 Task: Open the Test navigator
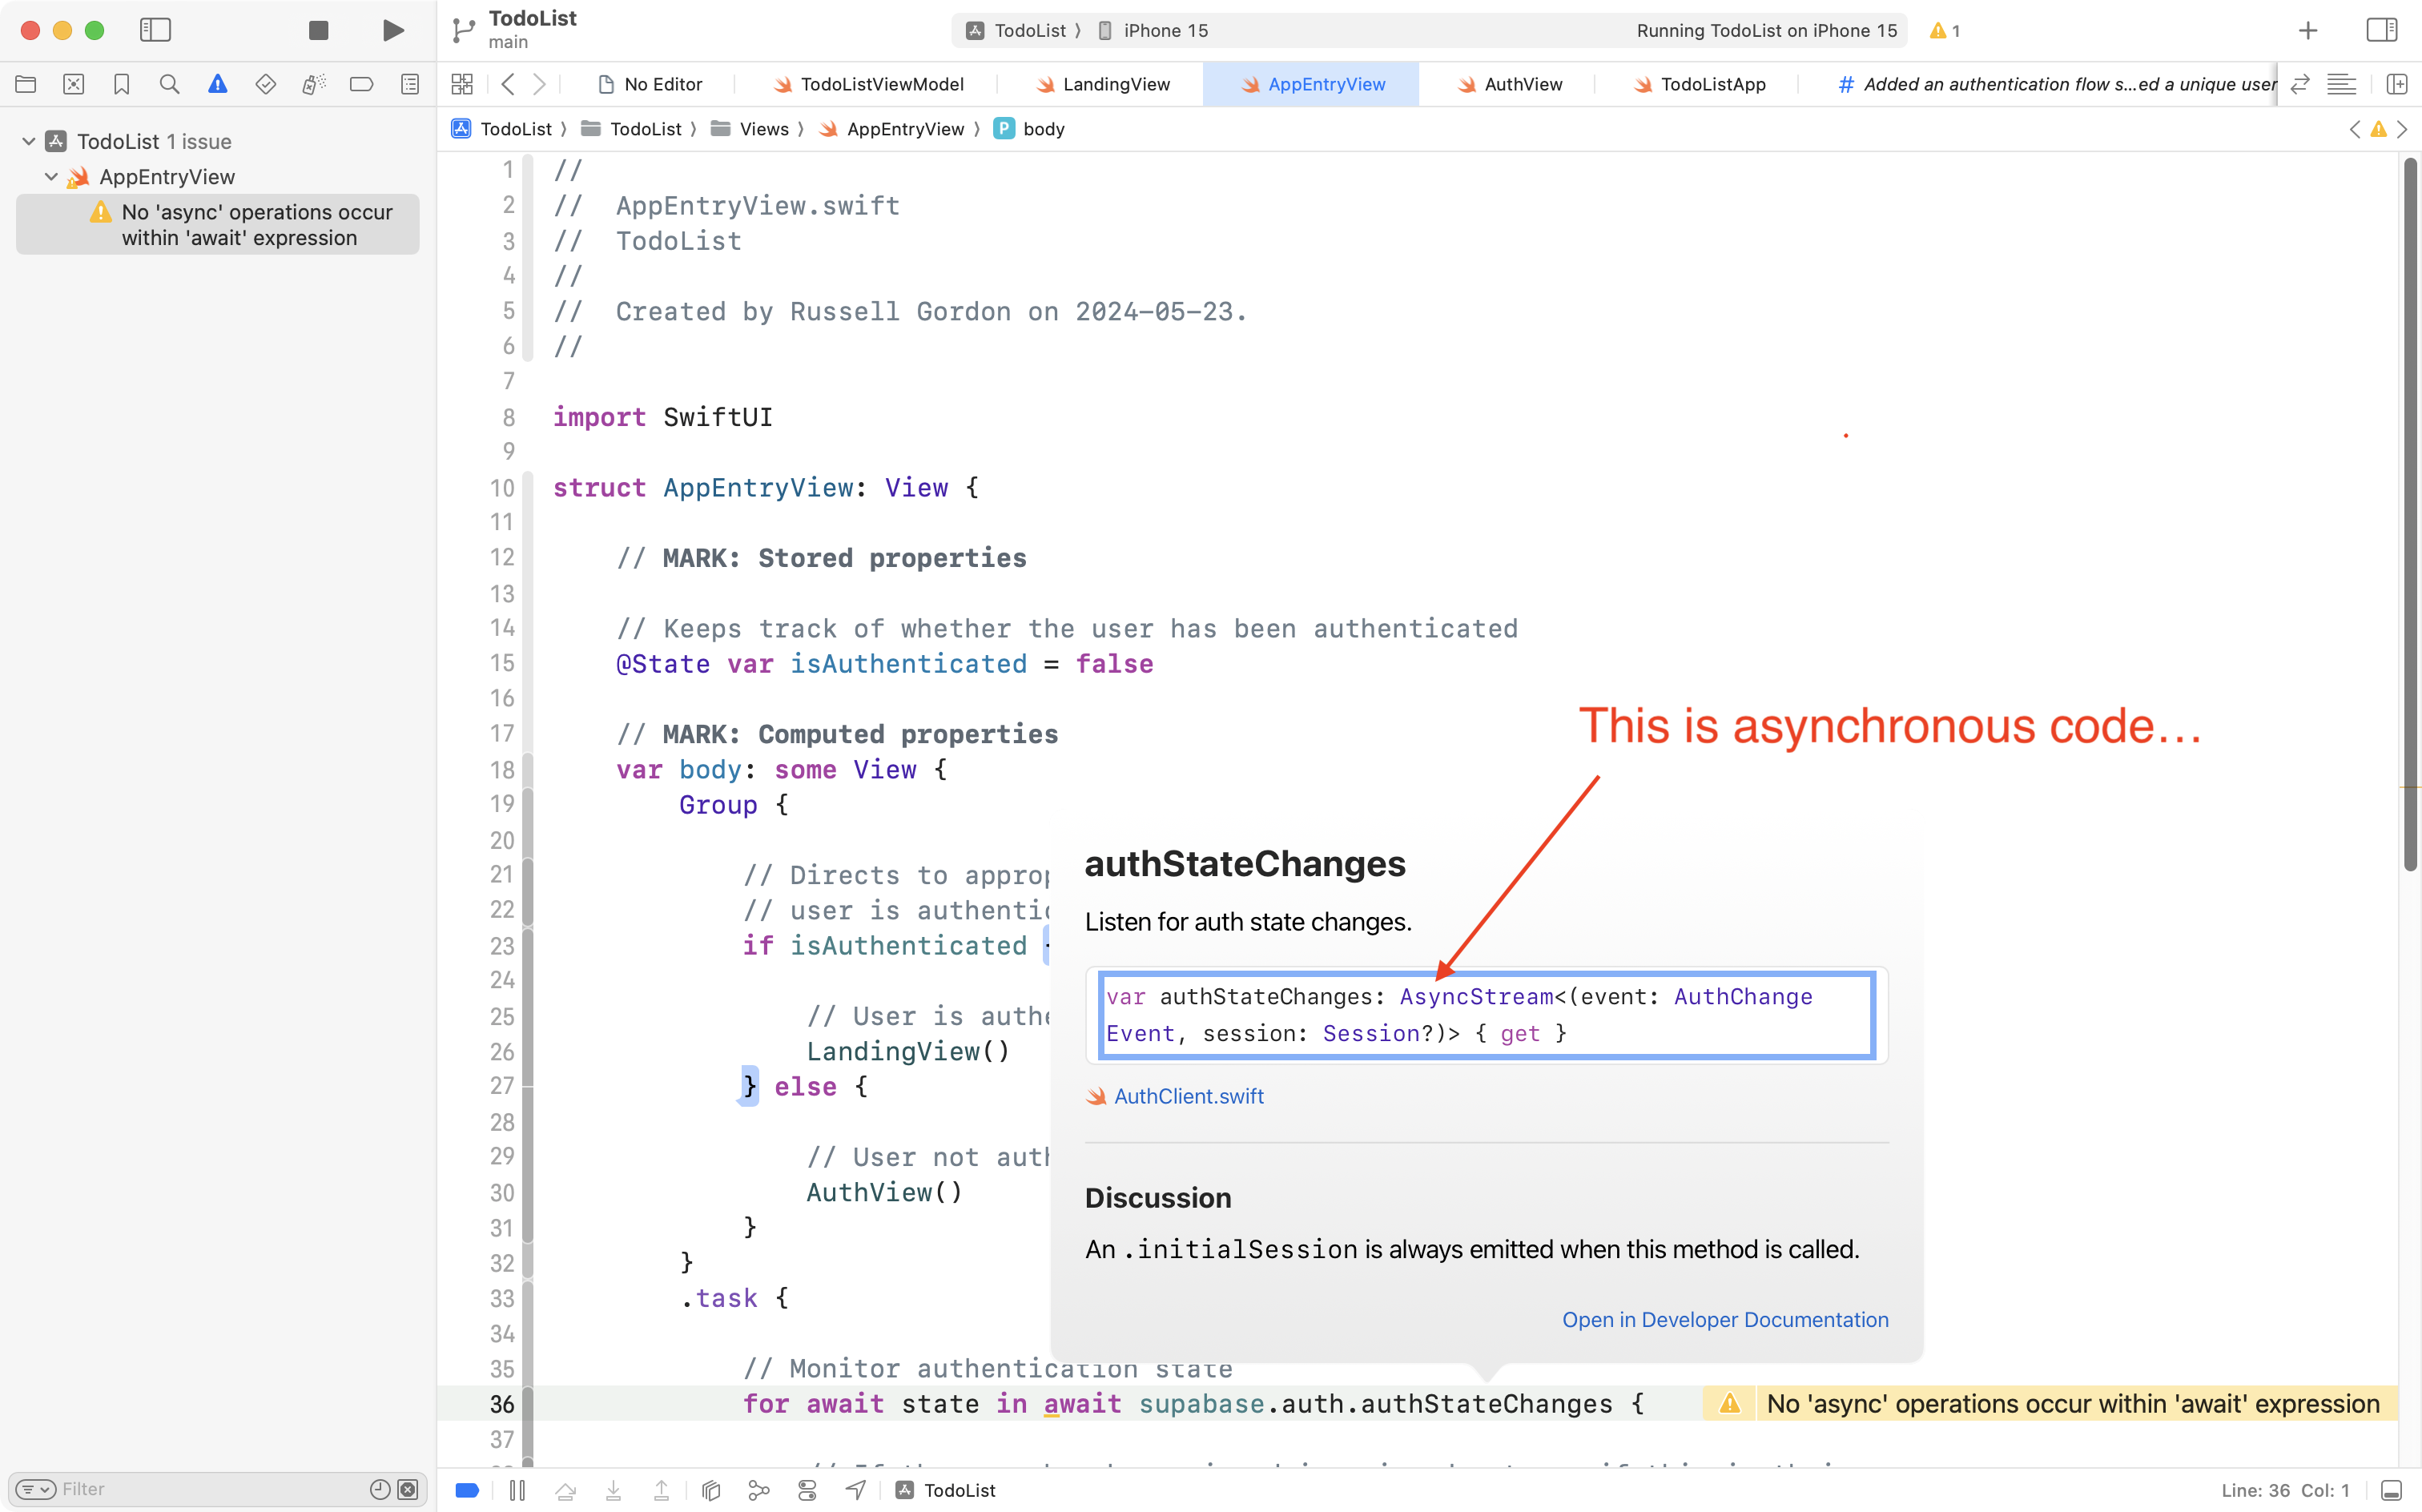pyautogui.click(x=266, y=84)
